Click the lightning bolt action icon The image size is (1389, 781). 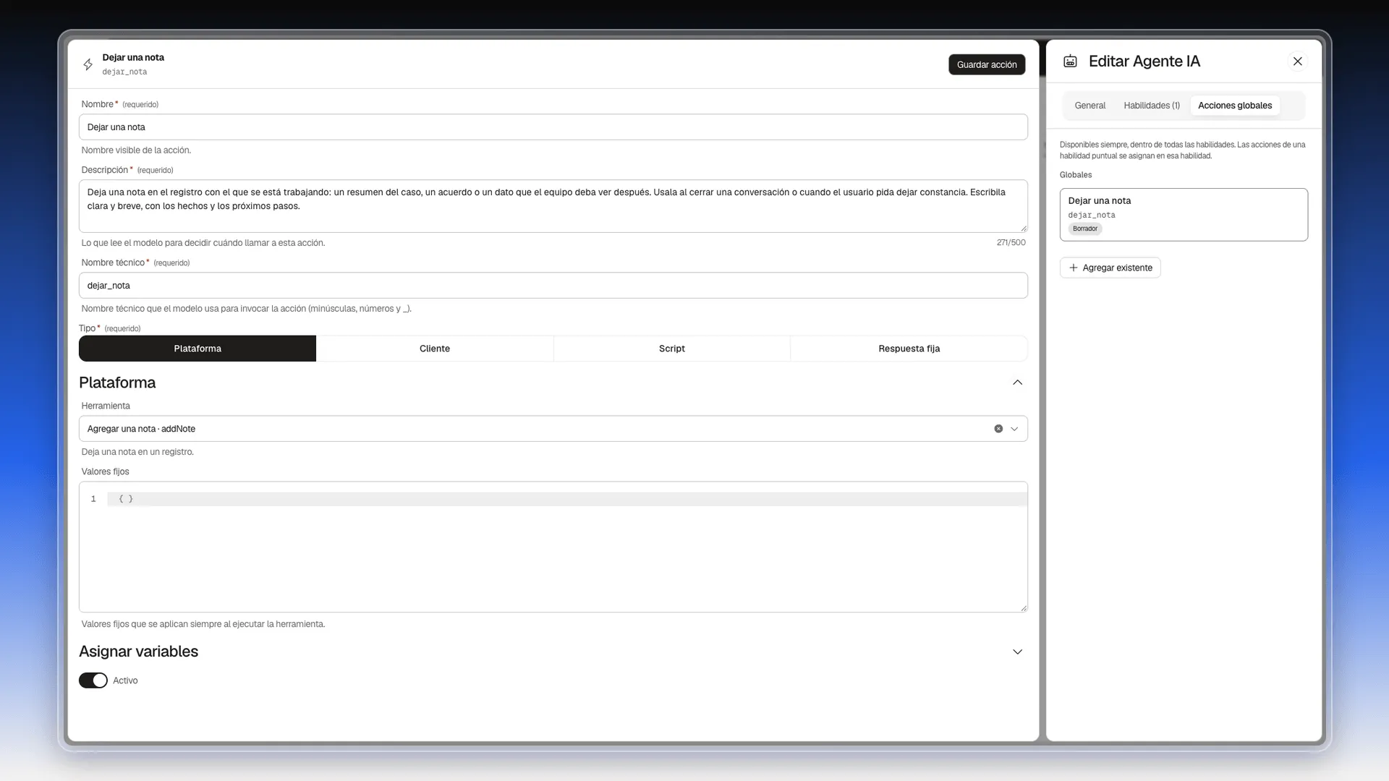pos(88,64)
